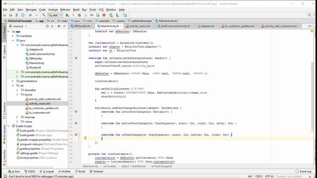Image resolution: width=317 pixels, height=178 pixels.
Task: Expand the drawable folder
Action: click(x=17, y=90)
